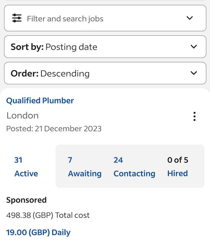
Task: Click the 0 of 5 hired count
Action: point(178,160)
